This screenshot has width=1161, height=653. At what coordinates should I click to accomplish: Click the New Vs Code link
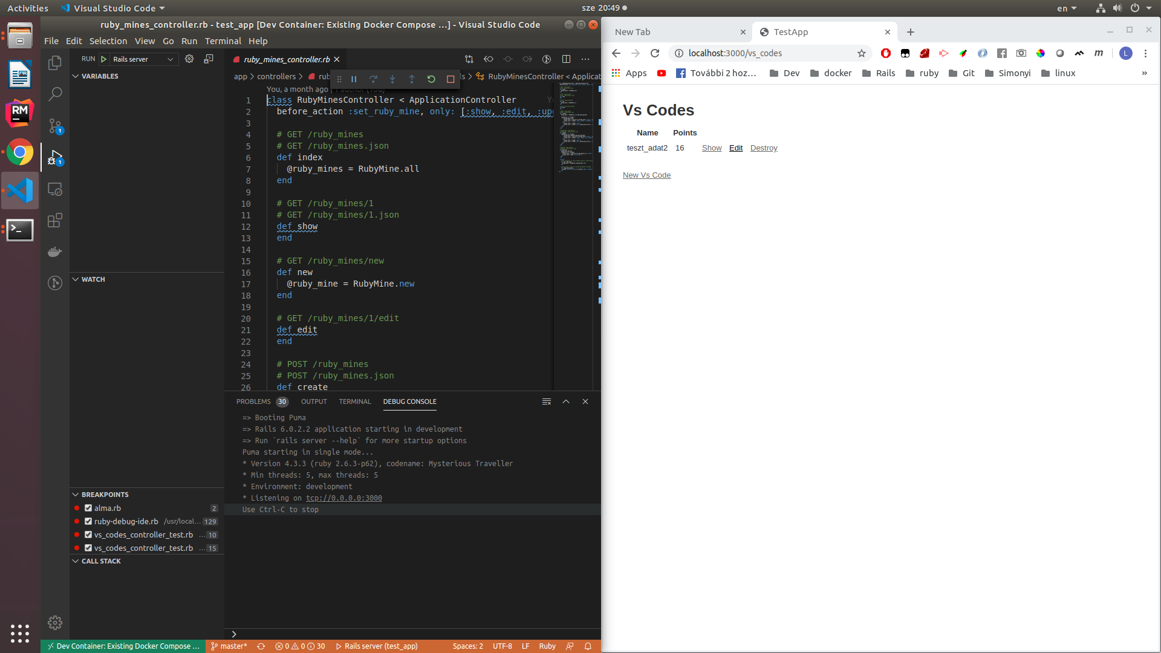click(x=646, y=175)
